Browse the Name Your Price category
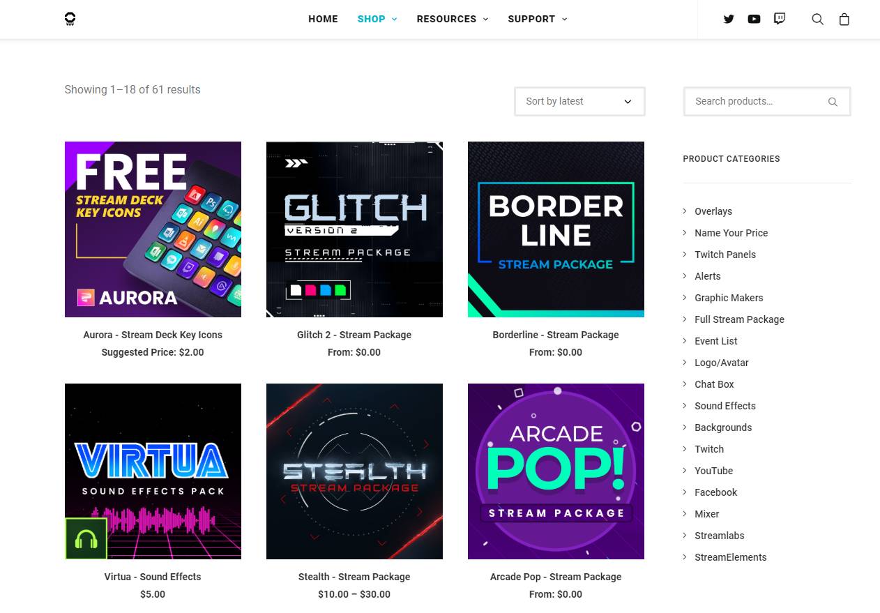Image resolution: width=880 pixels, height=613 pixels. 731,233
